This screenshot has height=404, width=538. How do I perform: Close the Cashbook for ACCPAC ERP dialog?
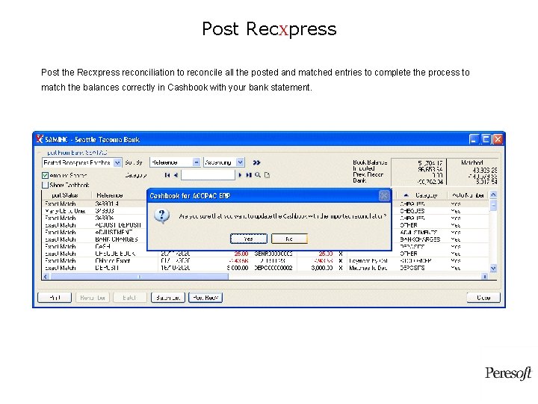click(384, 196)
